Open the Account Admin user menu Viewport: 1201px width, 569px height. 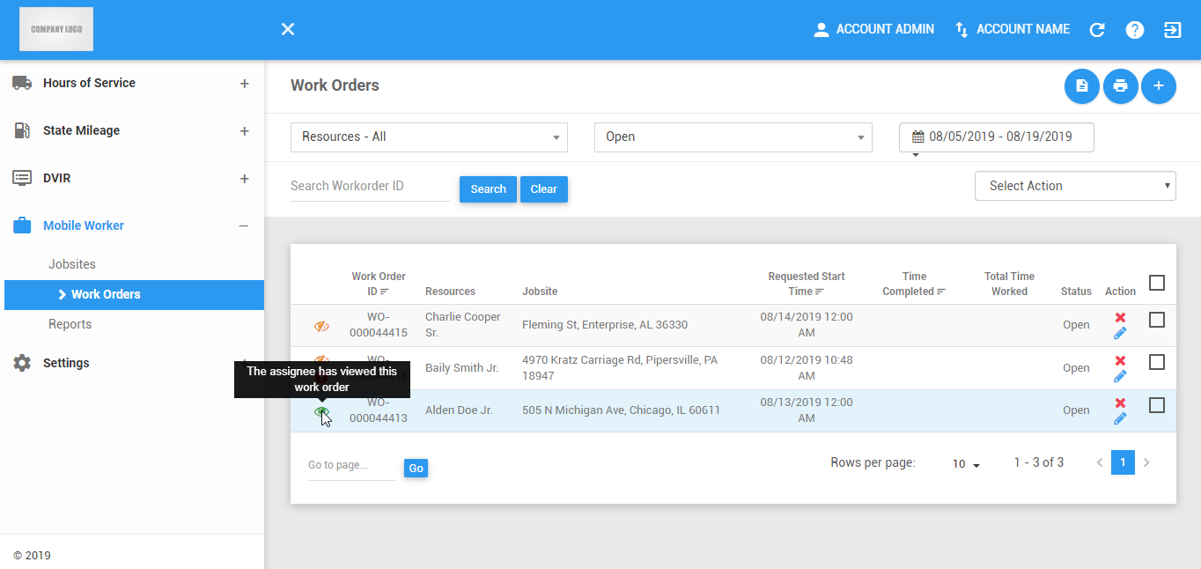[x=873, y=29]
